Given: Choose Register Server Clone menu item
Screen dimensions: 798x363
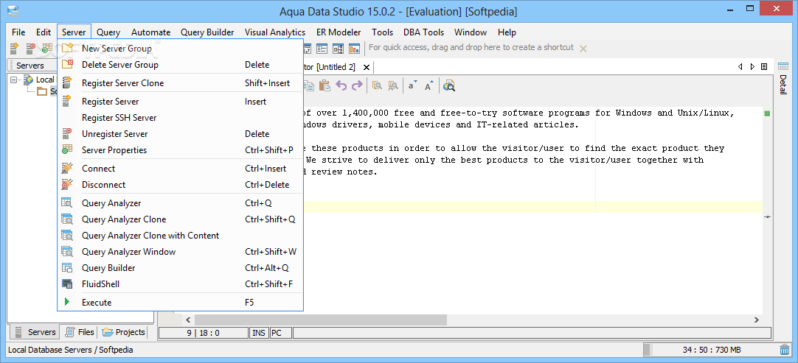Looking at the screenshot, I should coord(181,83).
